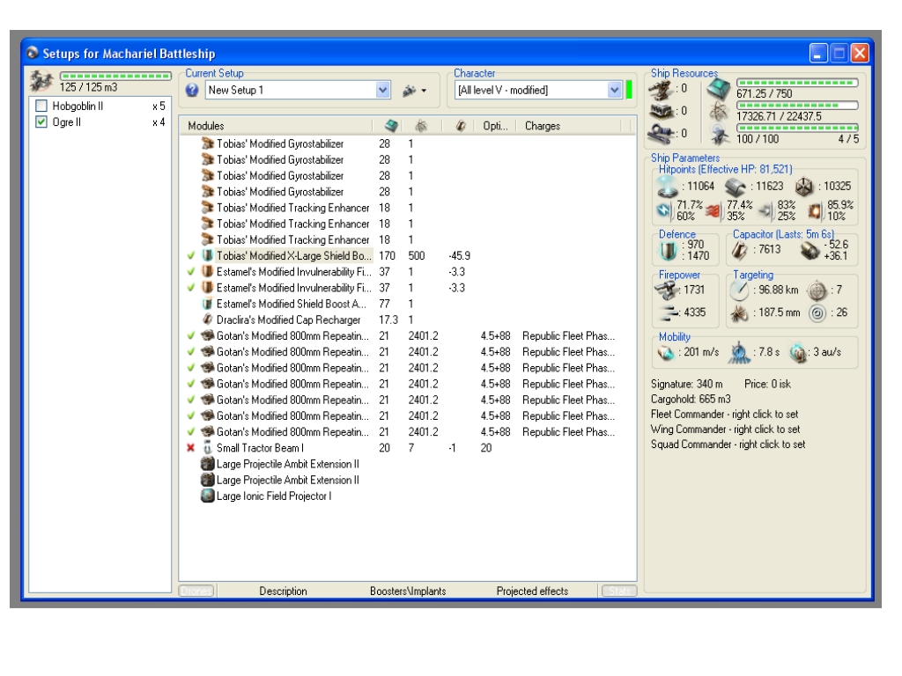Switch to the Description tab
Screen dimensions: 902x676
283,591
